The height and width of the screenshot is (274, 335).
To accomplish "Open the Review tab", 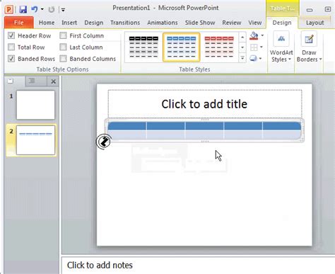I will point(232,23).
